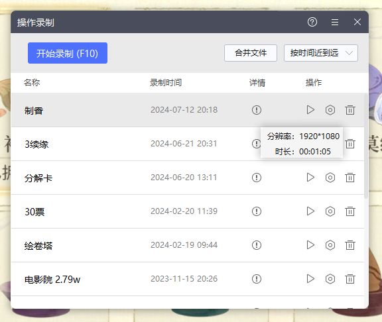
Task: Click the 详情 column header
Action: pyautogui.click(x=257, y=83)
